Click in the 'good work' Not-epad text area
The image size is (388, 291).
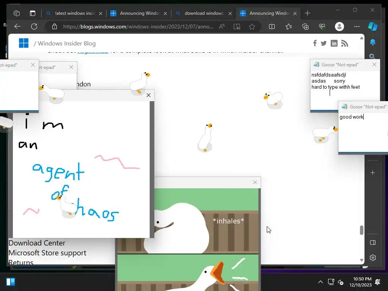coord(363,132)
